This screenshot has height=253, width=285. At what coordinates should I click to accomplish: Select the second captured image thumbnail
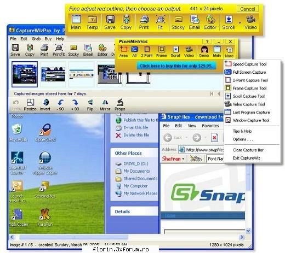pyautogui.click(x=53, y=74)
